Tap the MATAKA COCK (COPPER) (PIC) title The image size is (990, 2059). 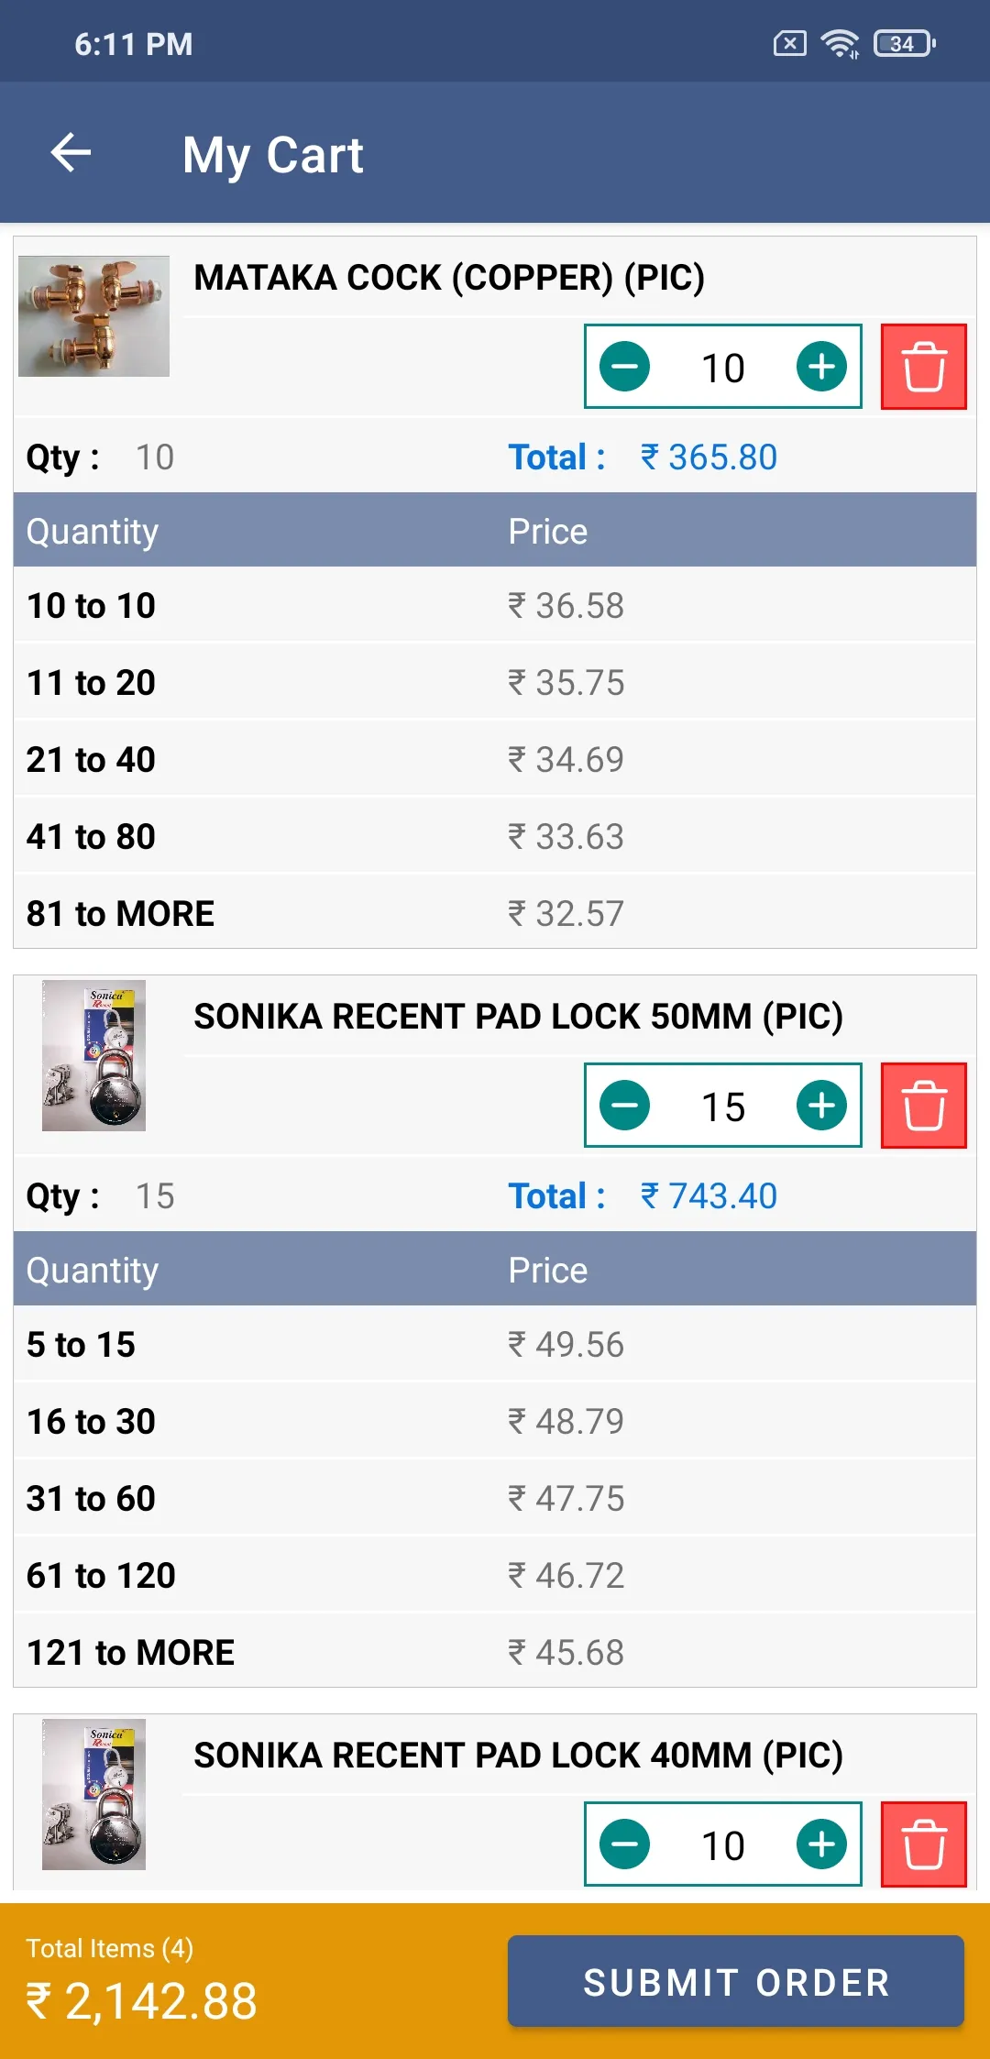449,278
